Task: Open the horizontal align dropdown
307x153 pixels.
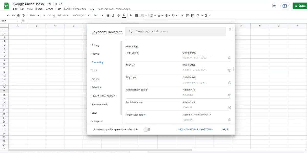Action: click(x=153, y=16)
